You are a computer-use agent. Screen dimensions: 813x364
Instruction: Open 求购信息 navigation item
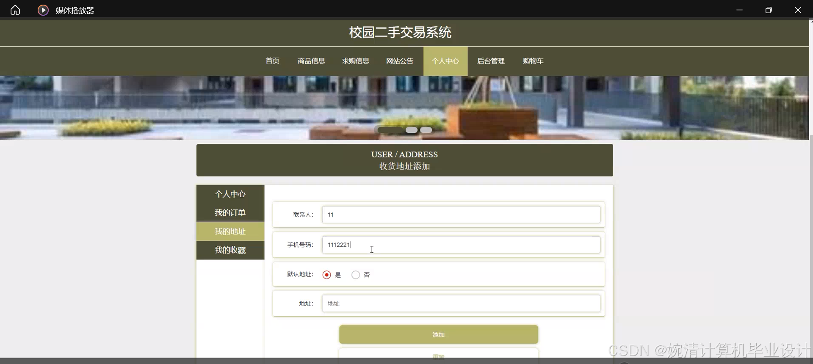[x=356, y=61]
